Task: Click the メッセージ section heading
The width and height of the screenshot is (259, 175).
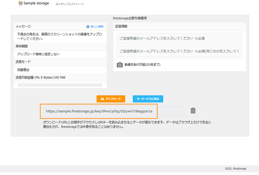Action: [x=23, y=26]
